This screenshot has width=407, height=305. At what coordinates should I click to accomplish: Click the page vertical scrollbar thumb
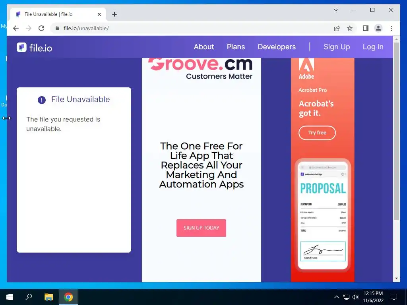point(396,131)
